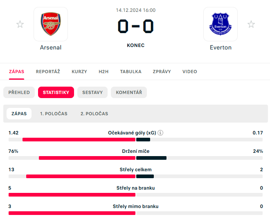This screenshot has height=217, width=270.
Task: Go to the H2H tab
Action: coord(103,72)
